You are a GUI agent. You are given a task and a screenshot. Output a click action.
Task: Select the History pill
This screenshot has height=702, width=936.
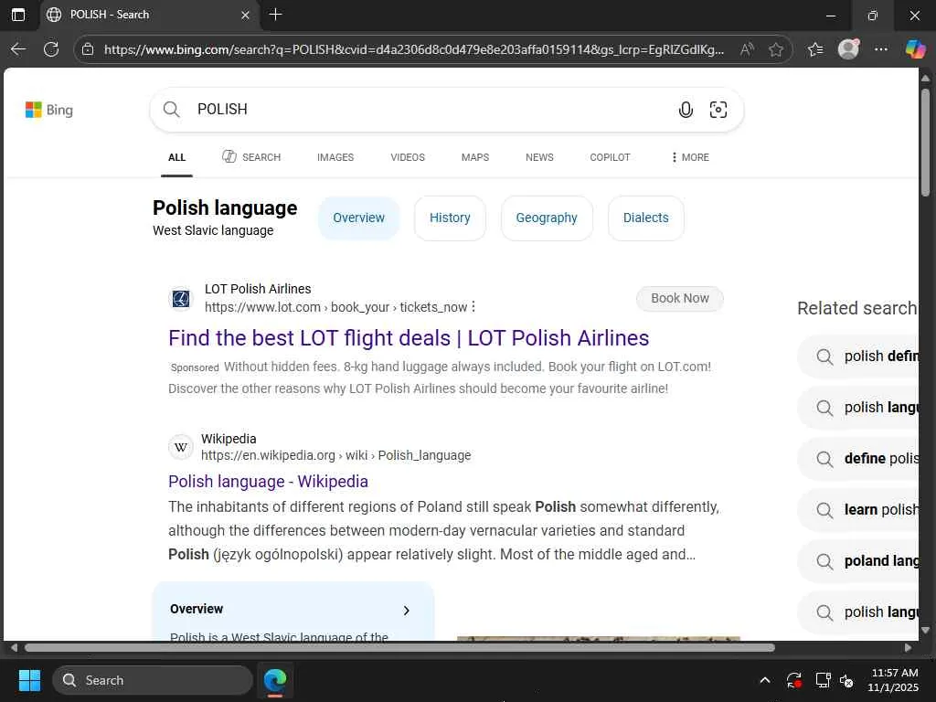(450, 218)
